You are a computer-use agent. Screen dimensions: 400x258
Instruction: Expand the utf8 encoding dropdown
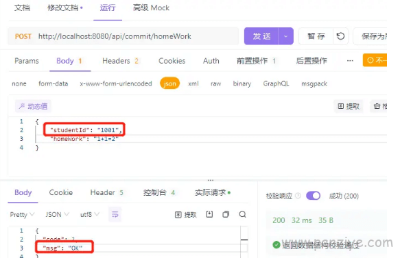(x=90, y=214)
